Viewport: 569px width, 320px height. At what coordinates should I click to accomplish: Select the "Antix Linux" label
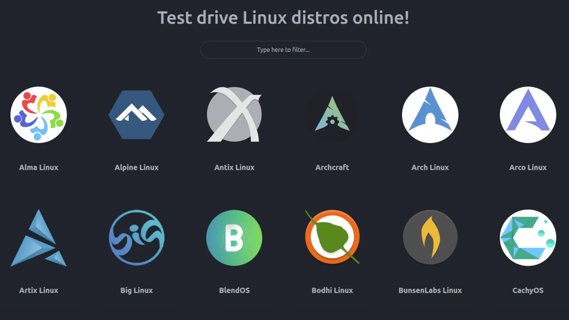(234, 167)
